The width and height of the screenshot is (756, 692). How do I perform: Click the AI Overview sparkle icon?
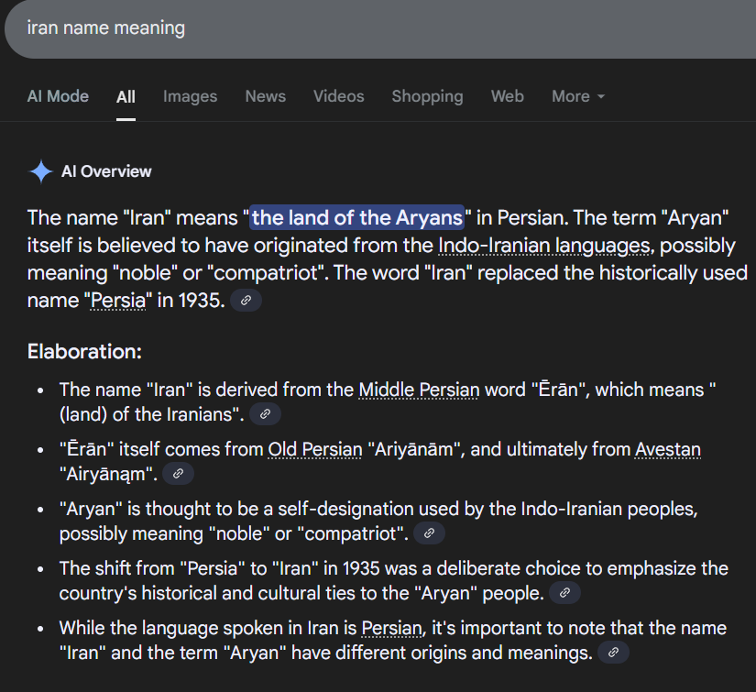pos(41,171)
